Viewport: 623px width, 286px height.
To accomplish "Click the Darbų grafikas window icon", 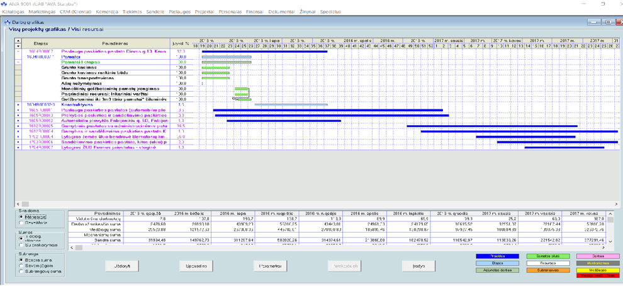I will click(x=8, y=22).
